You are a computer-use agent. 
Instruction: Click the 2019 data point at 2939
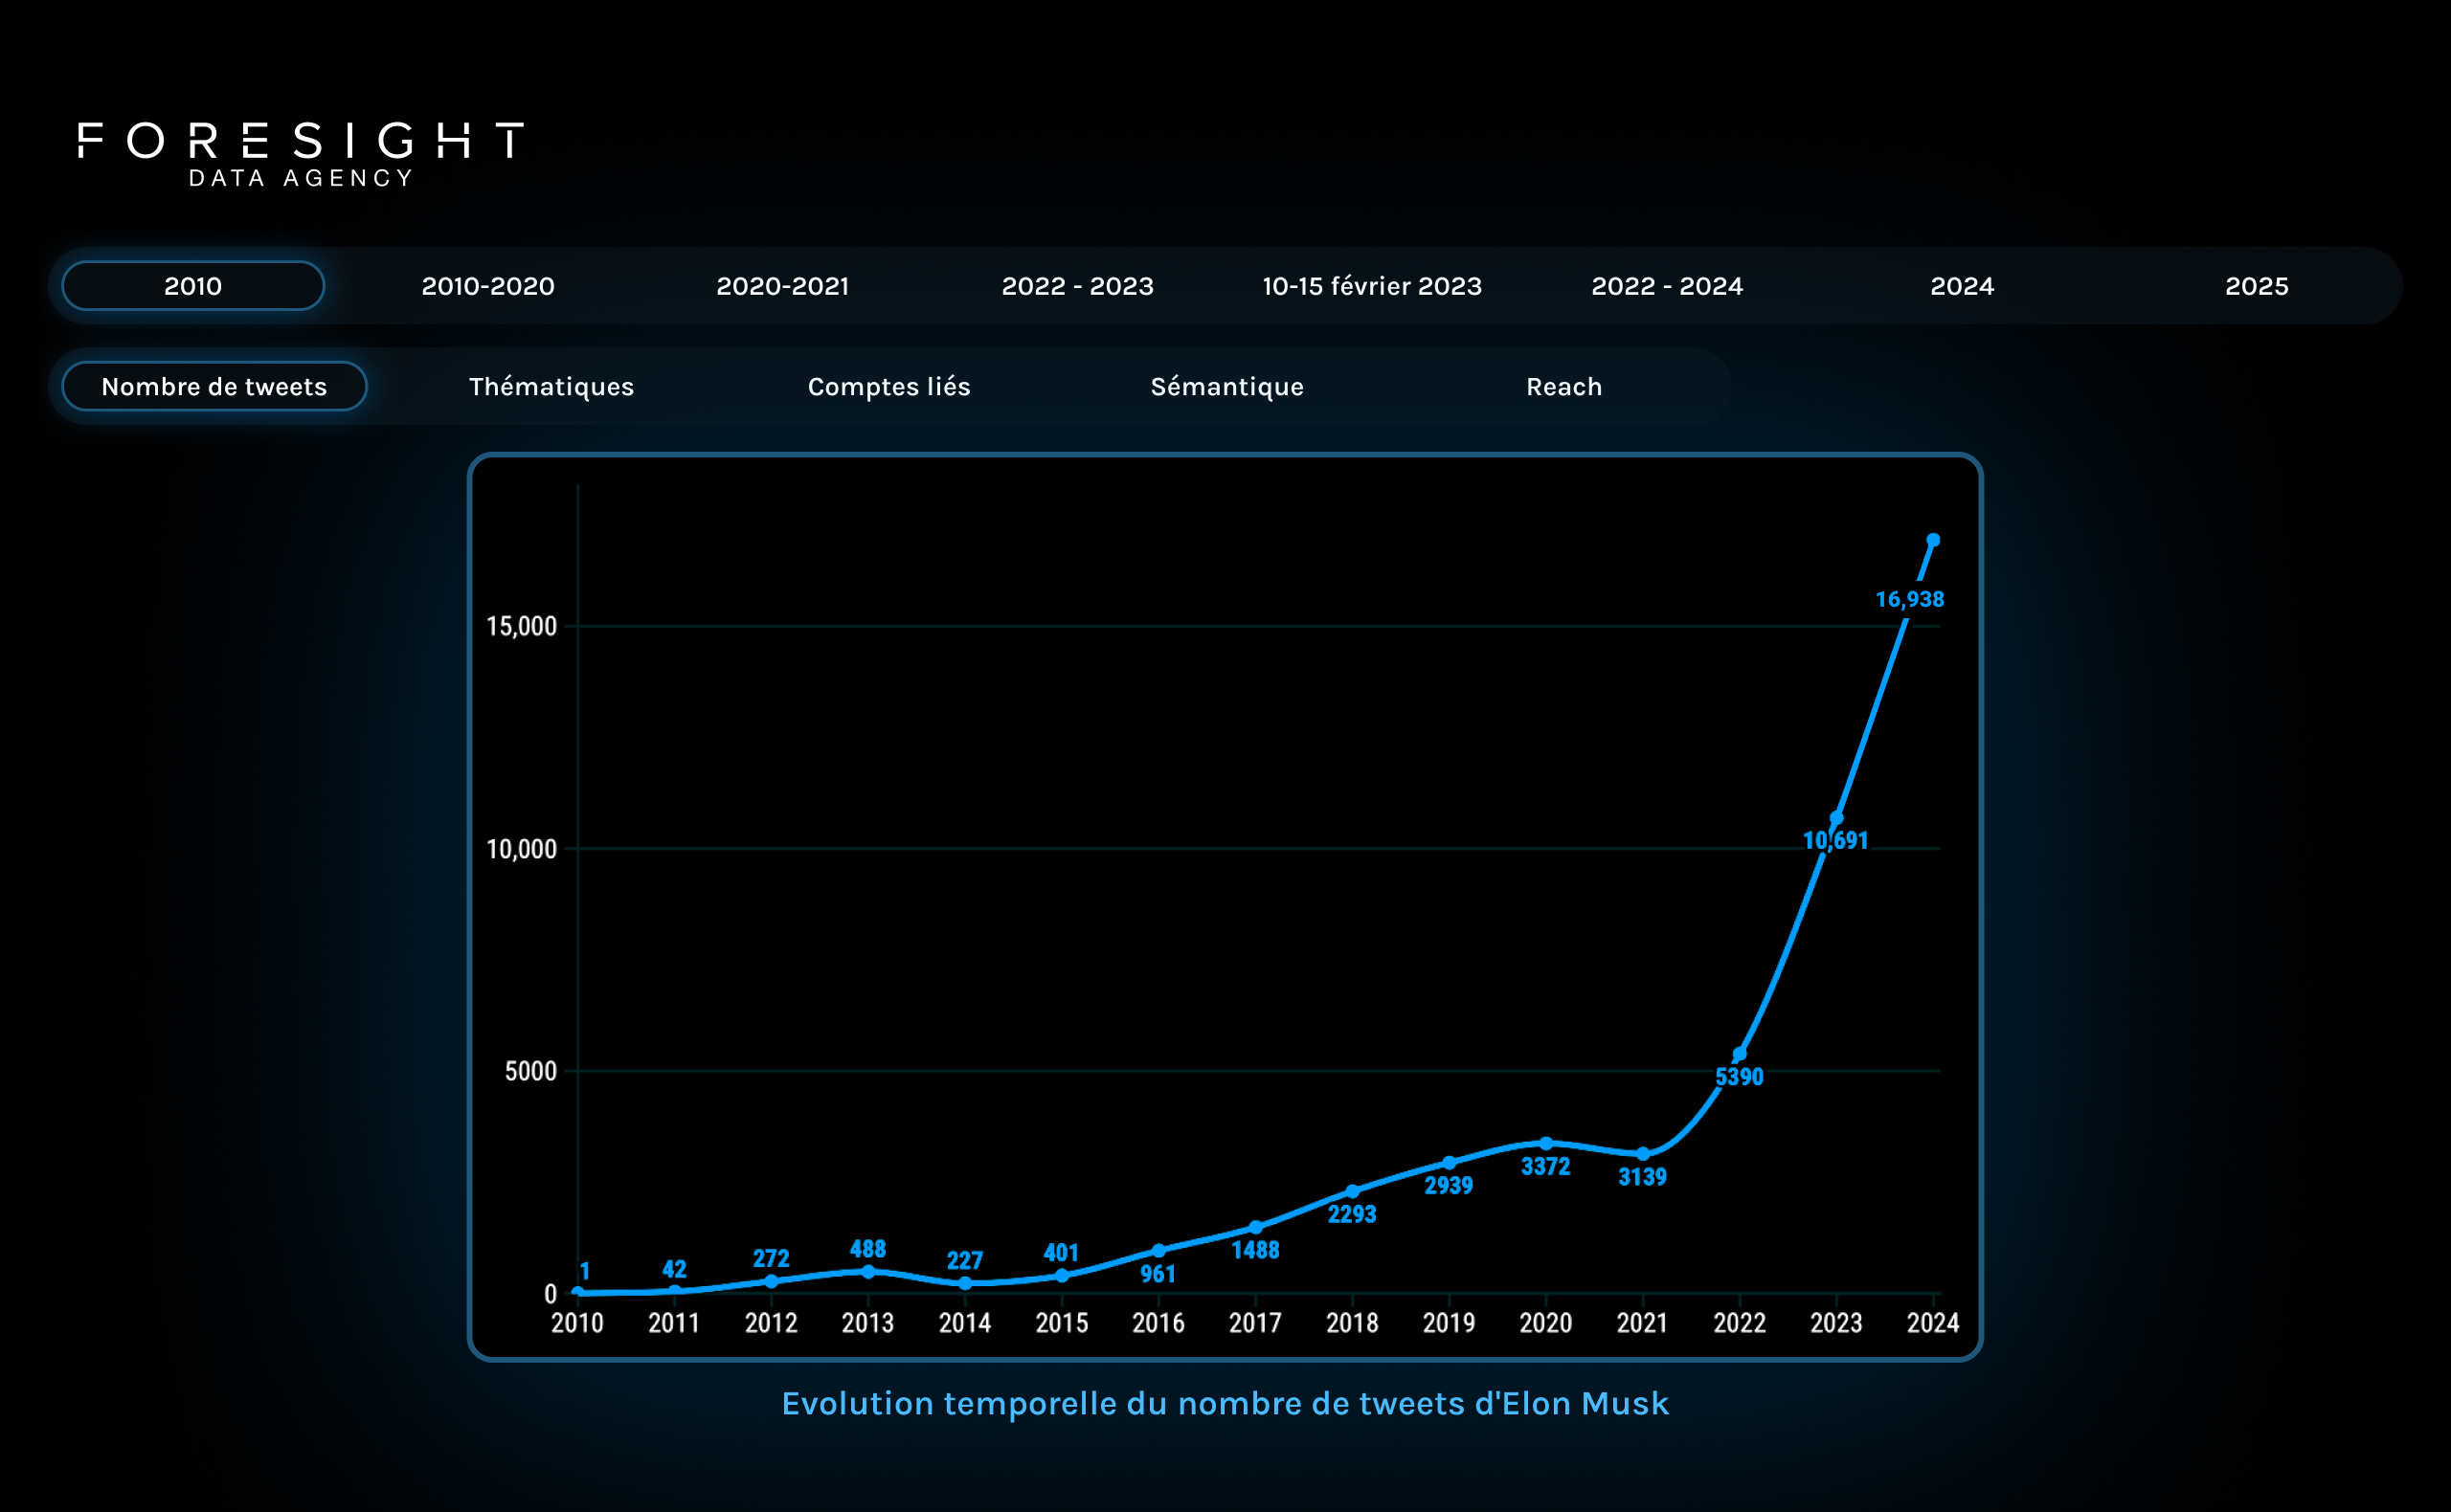(1450, 1162)
